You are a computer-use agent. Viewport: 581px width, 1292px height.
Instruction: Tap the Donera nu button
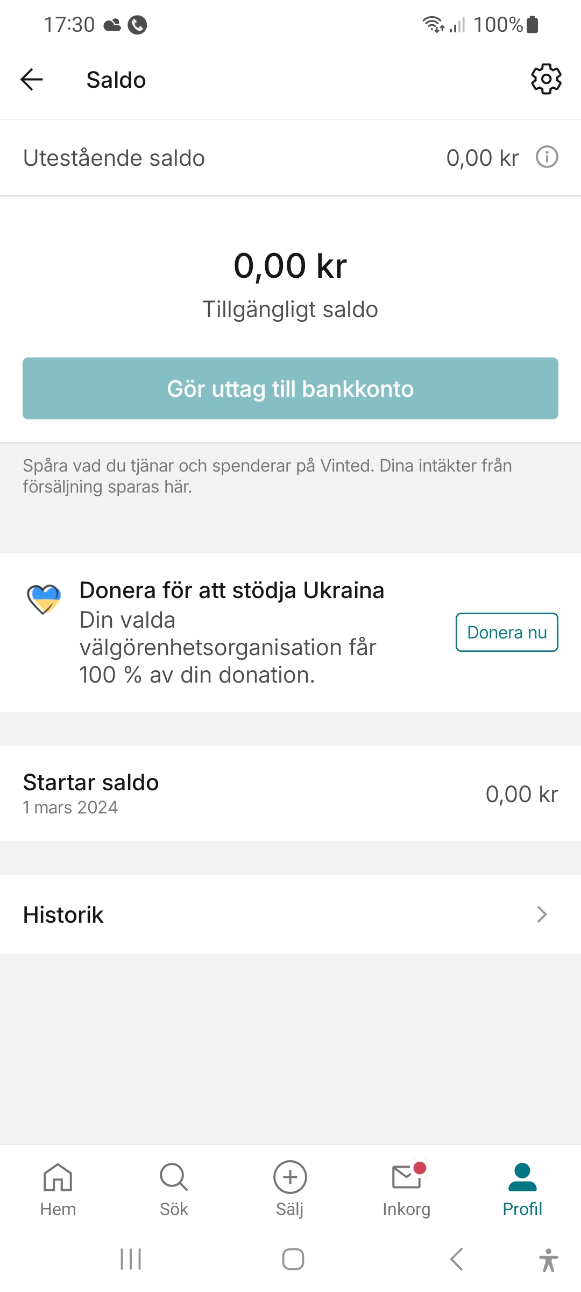point(507,632)
